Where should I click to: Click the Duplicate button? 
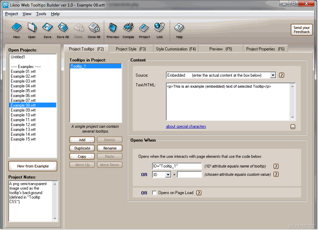click(82, 148)
